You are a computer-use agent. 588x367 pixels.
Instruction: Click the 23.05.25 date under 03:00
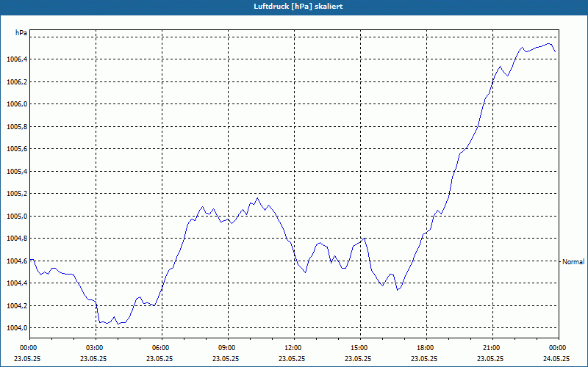(93, 358)
